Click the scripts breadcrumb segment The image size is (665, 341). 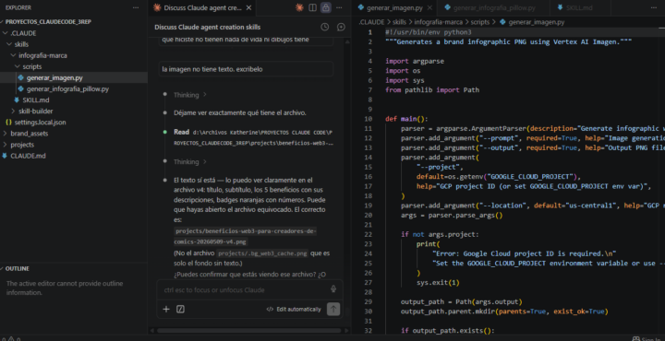click(x=480, y=22)
